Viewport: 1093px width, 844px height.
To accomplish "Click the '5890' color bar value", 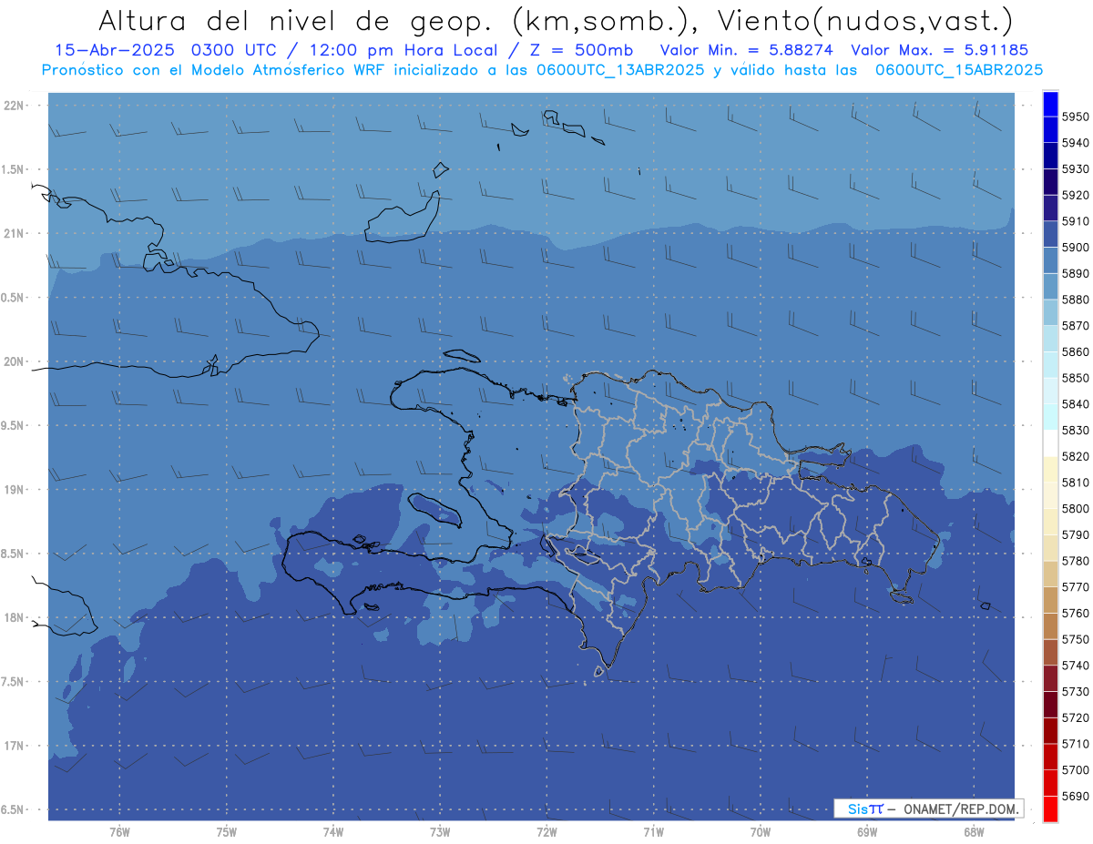I will point(1076,274).
